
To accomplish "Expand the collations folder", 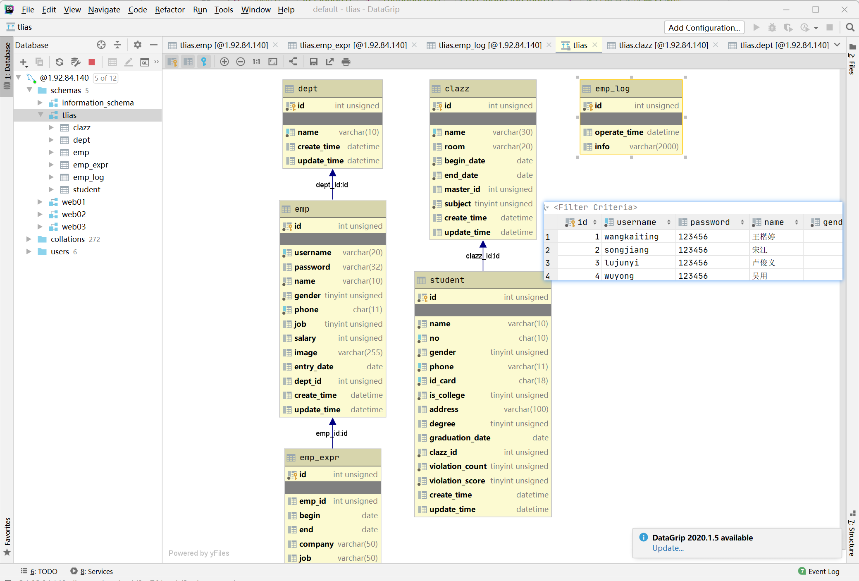I will click(x=29, y=239).
